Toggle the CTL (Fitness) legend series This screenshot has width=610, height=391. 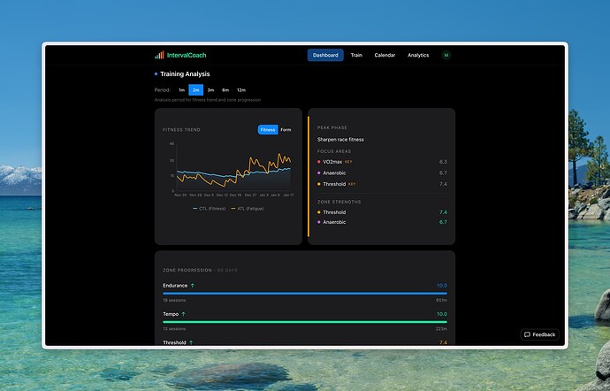(x=210, y=209)
